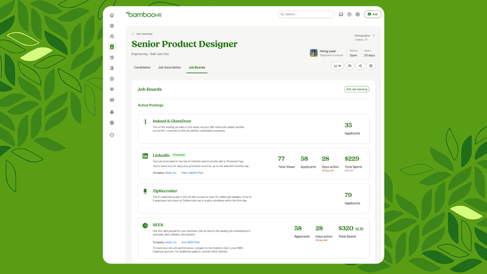Viewport: 487px width, 274px height.
Task: Open the Community sidebar icon below the first divider
Action: (112, 112)
